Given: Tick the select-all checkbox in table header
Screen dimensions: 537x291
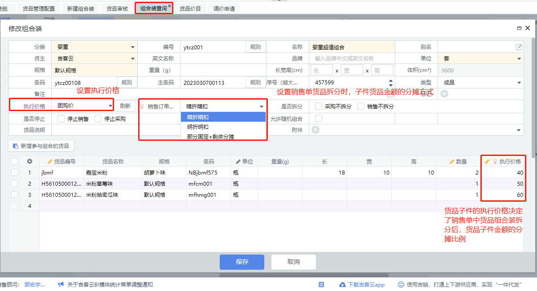Looking at the screenshot, I should [x=14, y=161].
